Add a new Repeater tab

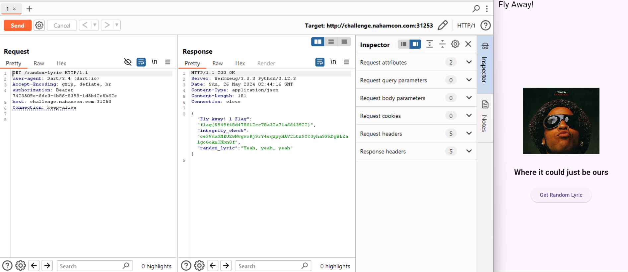(x=29, y=9)
